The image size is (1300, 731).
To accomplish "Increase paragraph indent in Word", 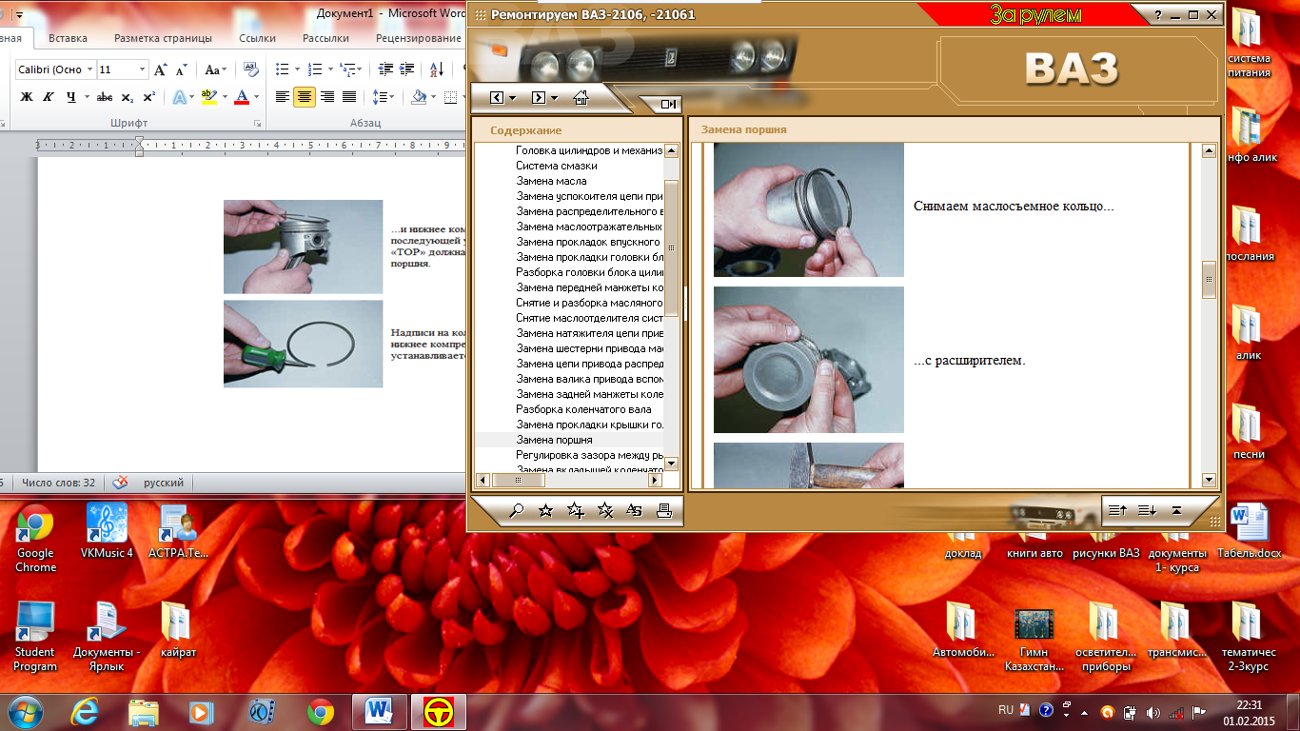I will tap(407, 69).
